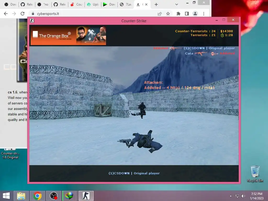Open the clock showing 7:52 PM
This screenshot has width=268, height=201.
(x=256, y=196)
